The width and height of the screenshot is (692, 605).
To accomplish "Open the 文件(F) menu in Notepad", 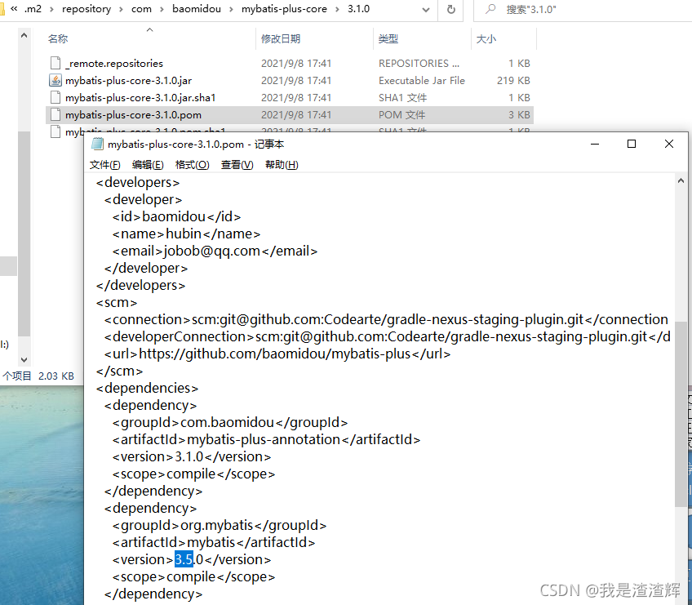I will pos(104,165).
